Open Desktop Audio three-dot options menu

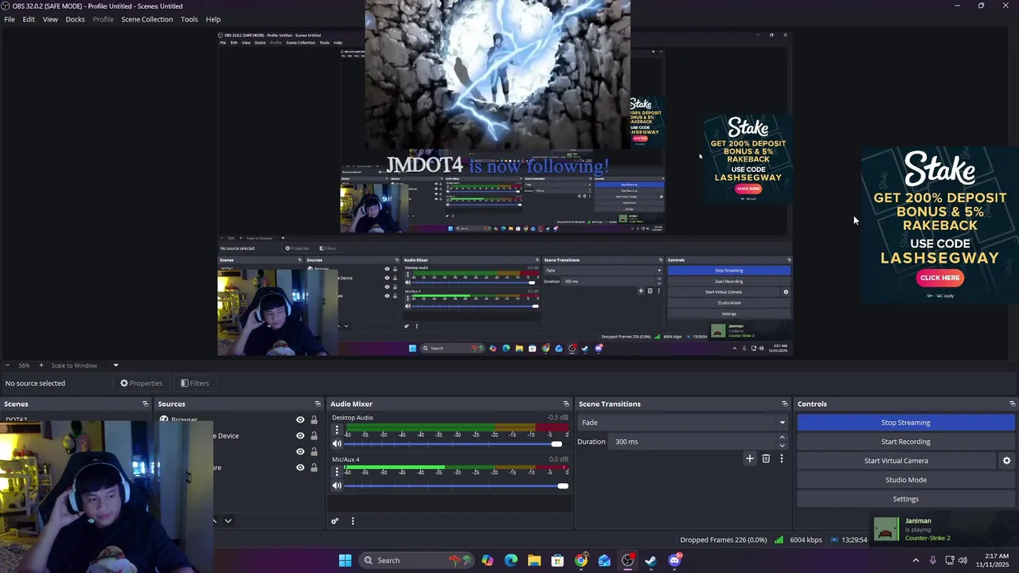pos(337,430)
